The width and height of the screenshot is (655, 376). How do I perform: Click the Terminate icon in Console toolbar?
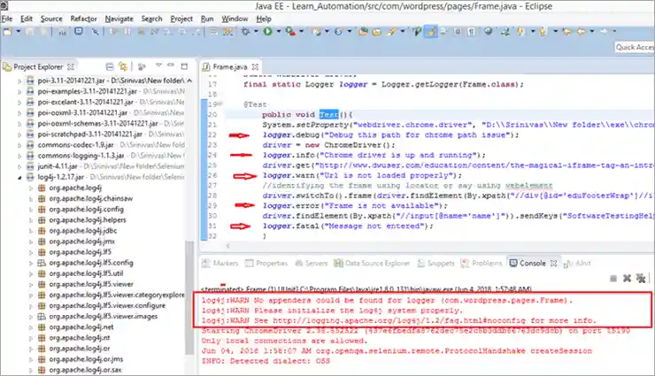(613, 280)
